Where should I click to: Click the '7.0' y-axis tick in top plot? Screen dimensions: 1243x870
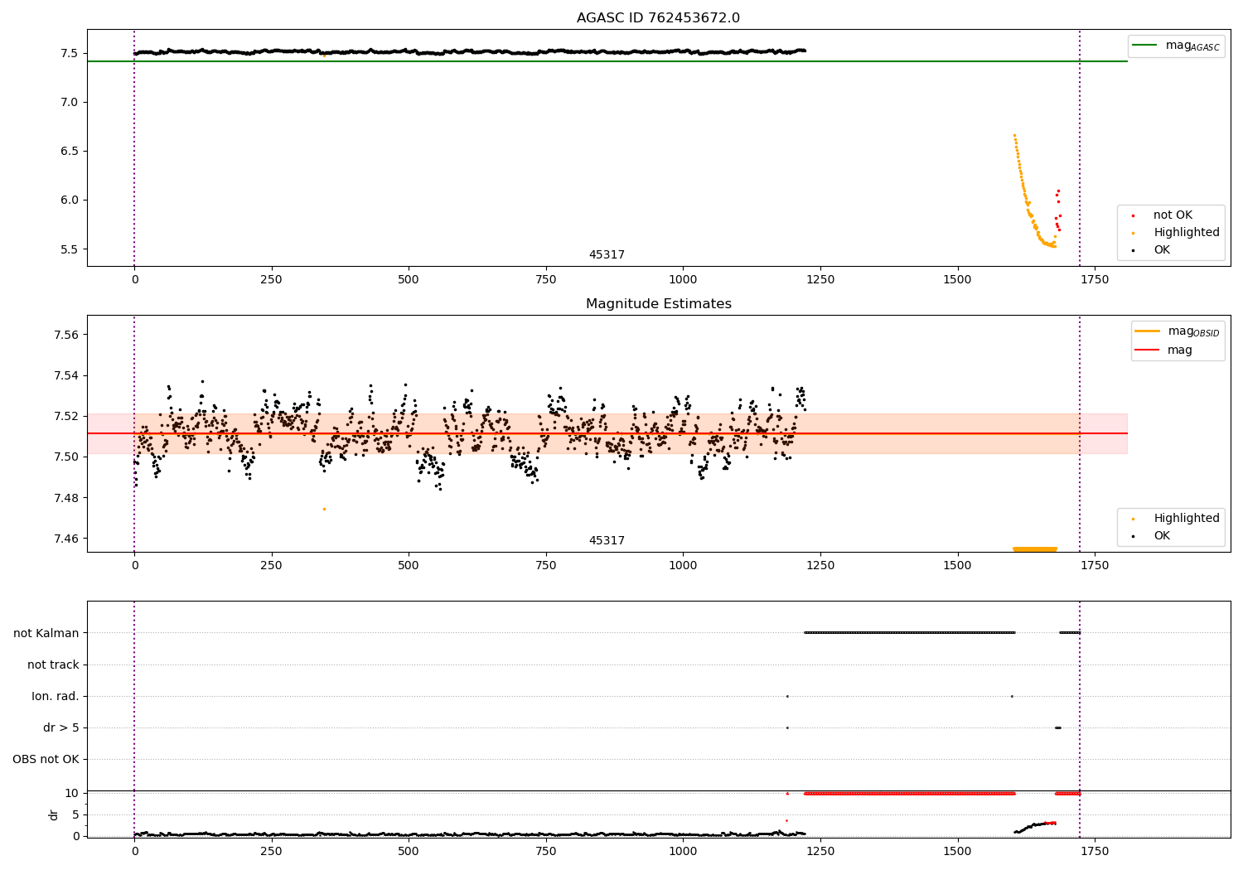coord(70,102)
